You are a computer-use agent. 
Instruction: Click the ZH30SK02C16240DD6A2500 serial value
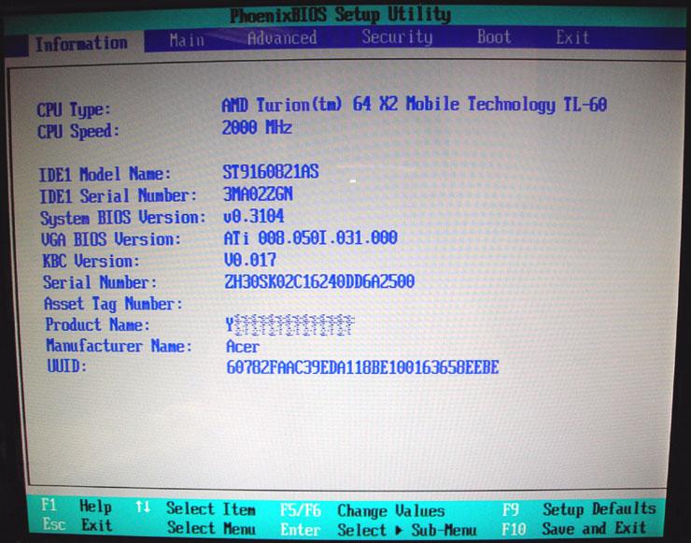pos(320,281)
